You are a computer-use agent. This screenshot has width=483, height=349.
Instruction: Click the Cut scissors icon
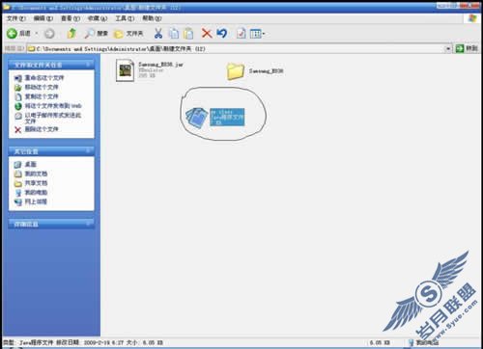point(158,34)
